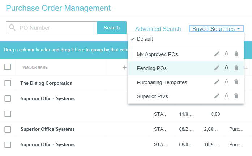Tick the checkbox on the blank vendor row
The height and width of the screenshot is (156, 252).
click(x=8, y=114)
